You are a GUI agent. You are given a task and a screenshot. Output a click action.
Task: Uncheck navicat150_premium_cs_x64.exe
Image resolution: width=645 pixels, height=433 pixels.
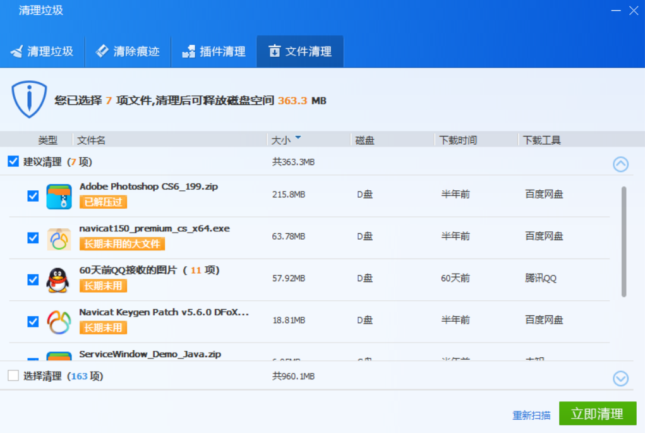pos(33,238)
